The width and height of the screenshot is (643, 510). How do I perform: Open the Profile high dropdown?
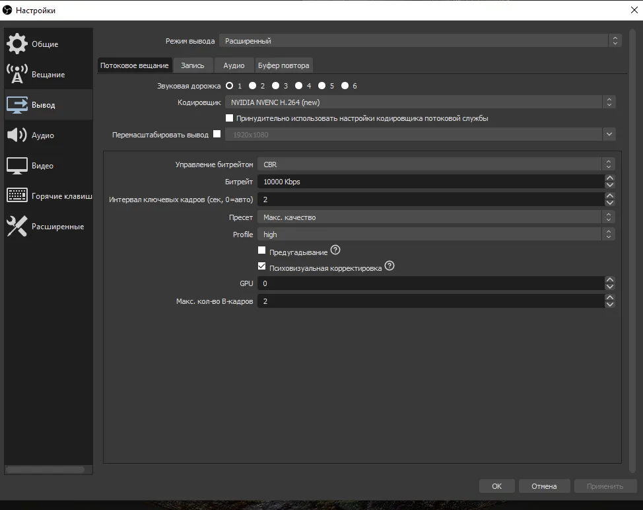click(x=436, y=235)
